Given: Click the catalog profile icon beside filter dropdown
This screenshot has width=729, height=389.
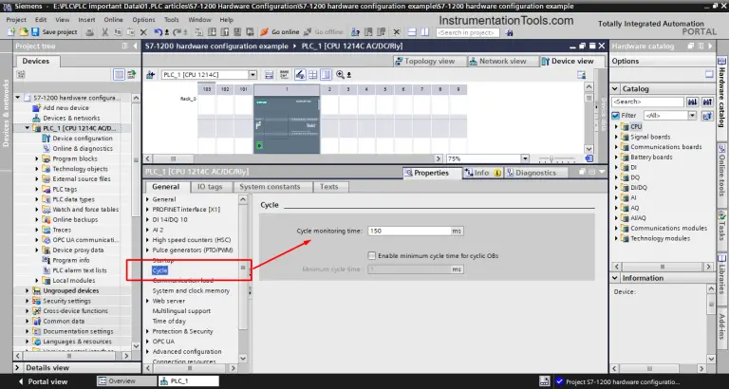Looking at the screenshot, I should (707, 116).
